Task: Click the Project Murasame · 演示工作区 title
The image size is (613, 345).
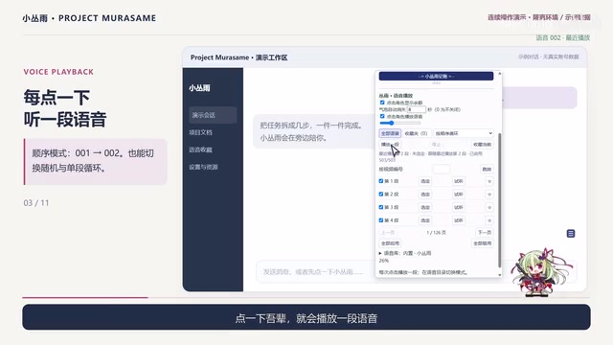Action: [238, 57]
